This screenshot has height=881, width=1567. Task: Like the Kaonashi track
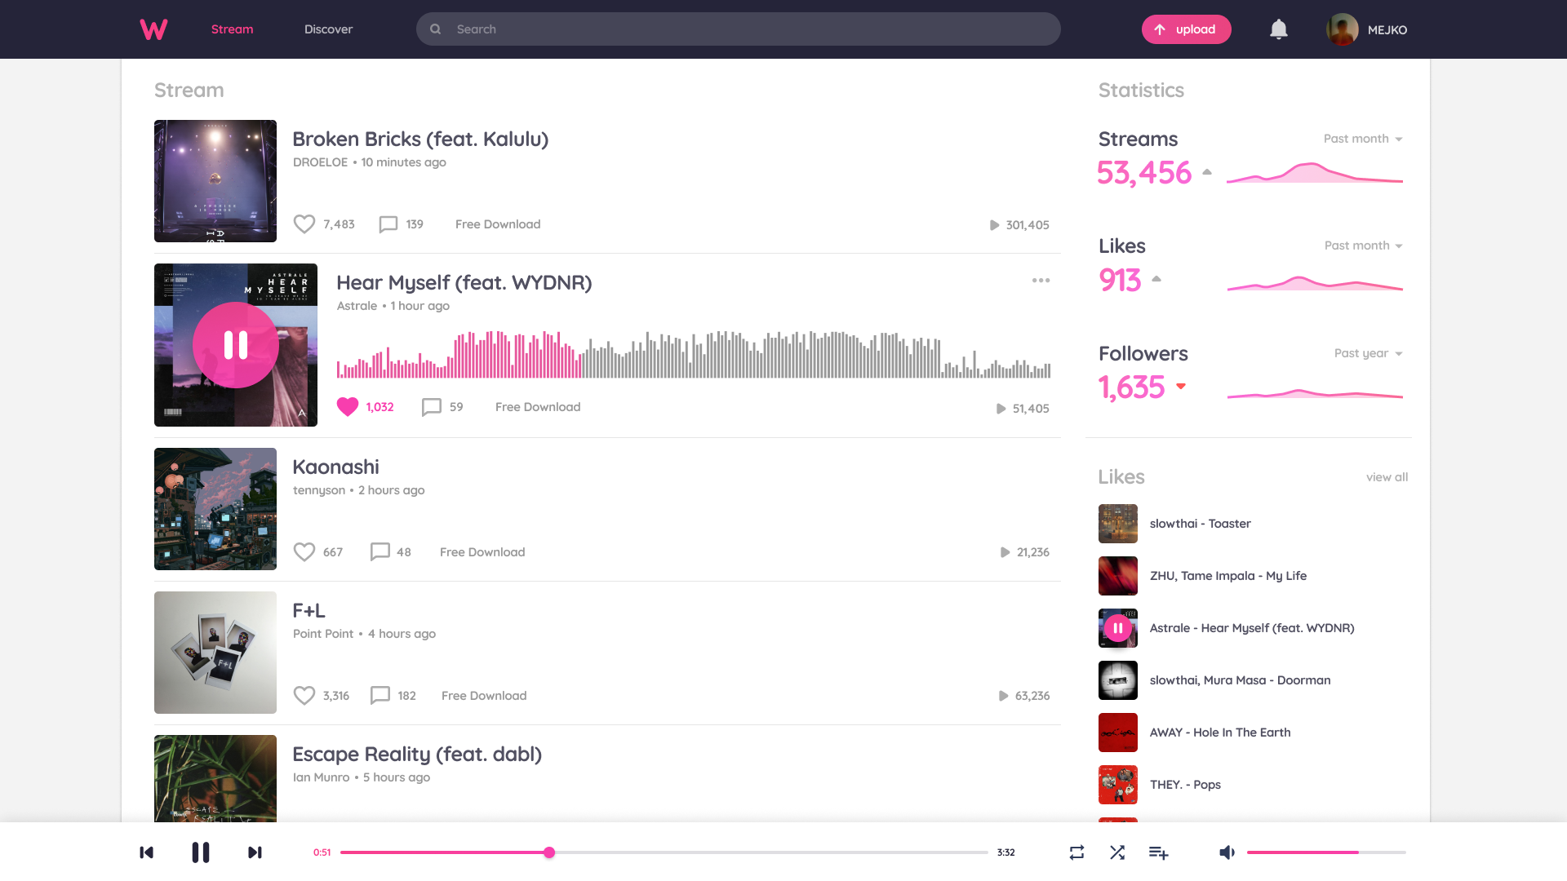point(304,552)
